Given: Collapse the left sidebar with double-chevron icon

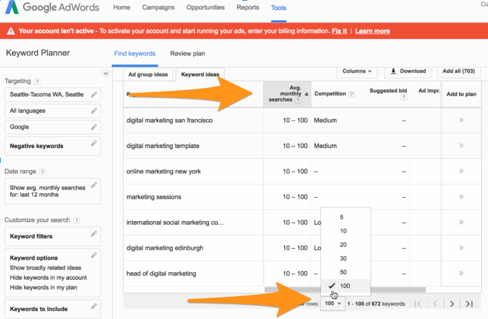Looking at the screenshot, I should (106, 73).
